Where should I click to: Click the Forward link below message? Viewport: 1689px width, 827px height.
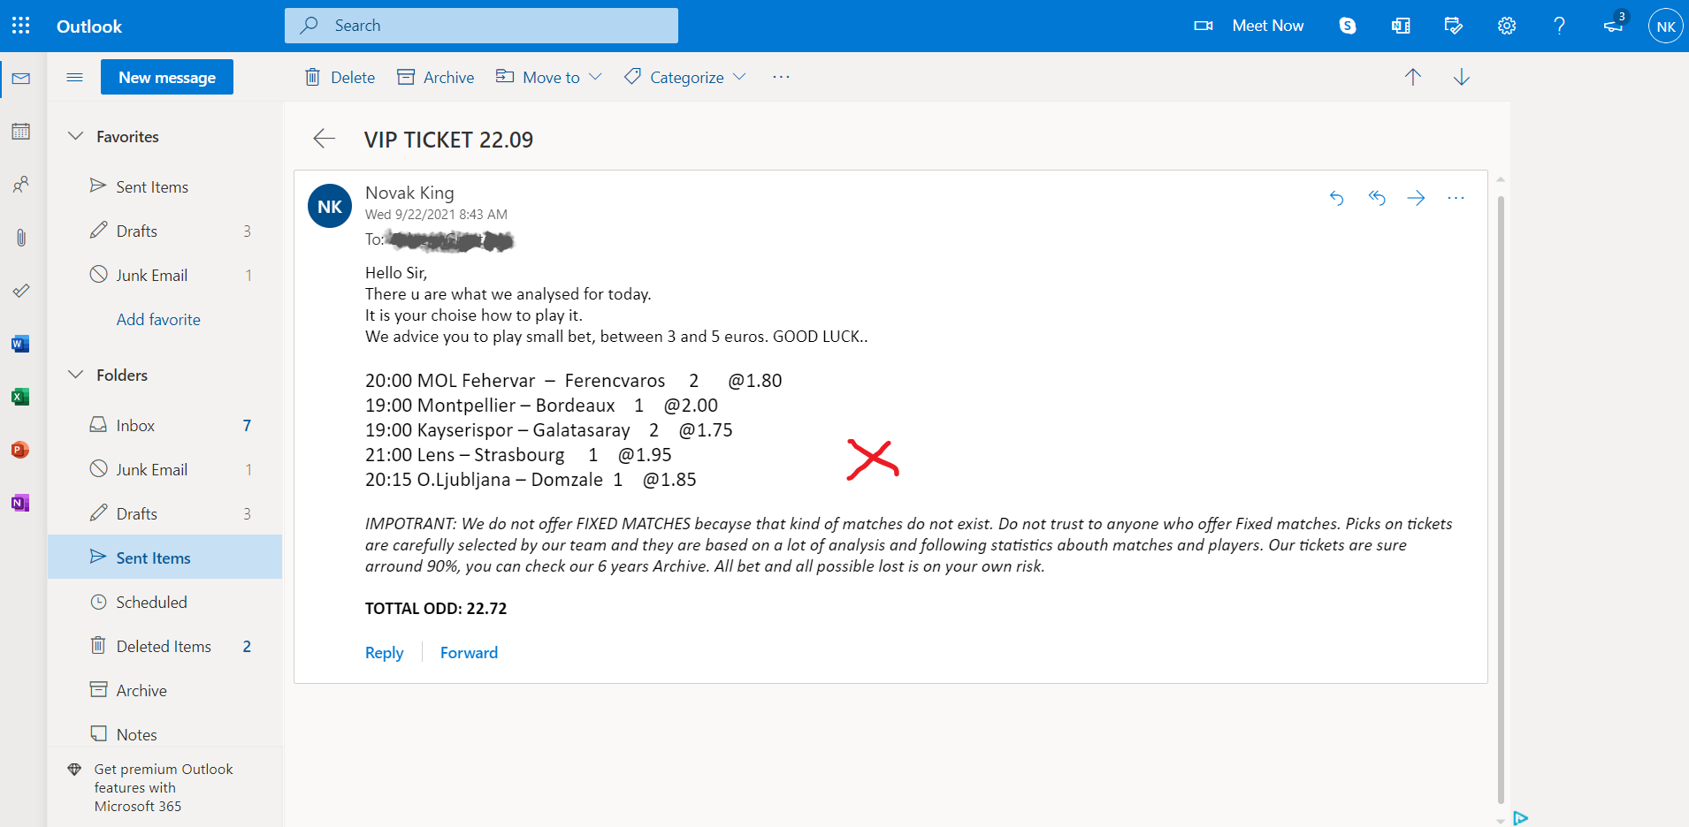point(469,652)
